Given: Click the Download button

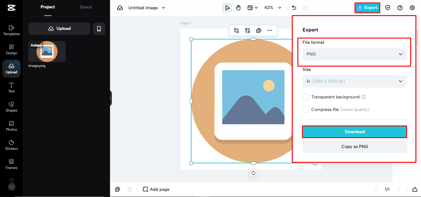Looking at the screenshot, I should pos(355,132).
